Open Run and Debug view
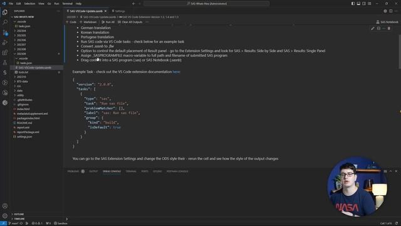The height and width of the screenshot is (226, 401). (x=5, y=43)
